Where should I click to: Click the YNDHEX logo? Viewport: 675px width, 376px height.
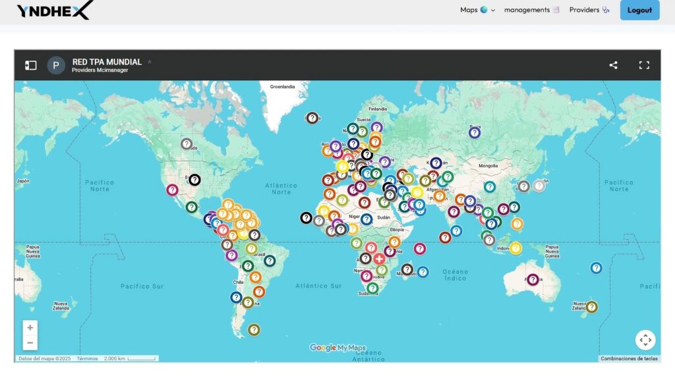point(55,10)
